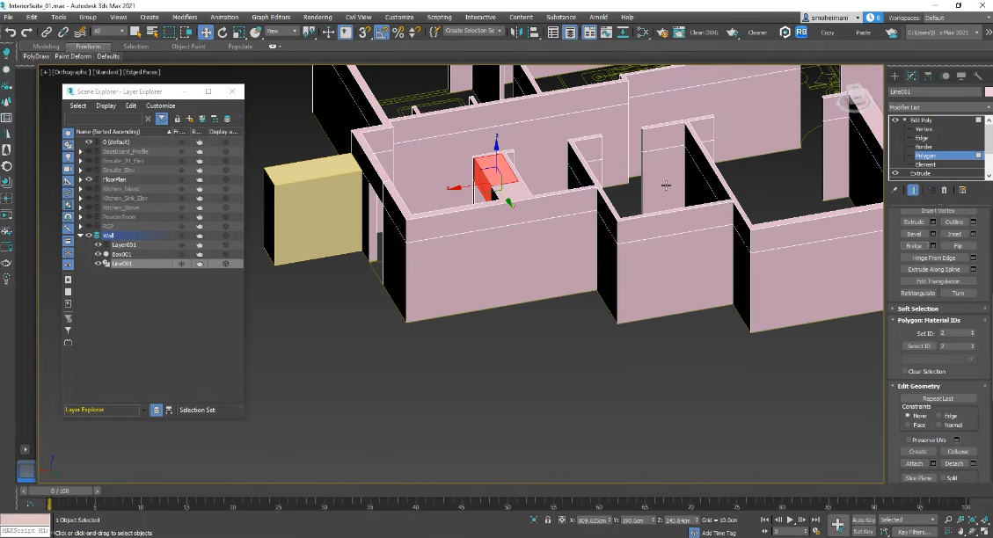Image resolution: width=993 pixels, height=538 pixels.
Task: Hide Box001 using its eye icon
Action: click(99, 254)
